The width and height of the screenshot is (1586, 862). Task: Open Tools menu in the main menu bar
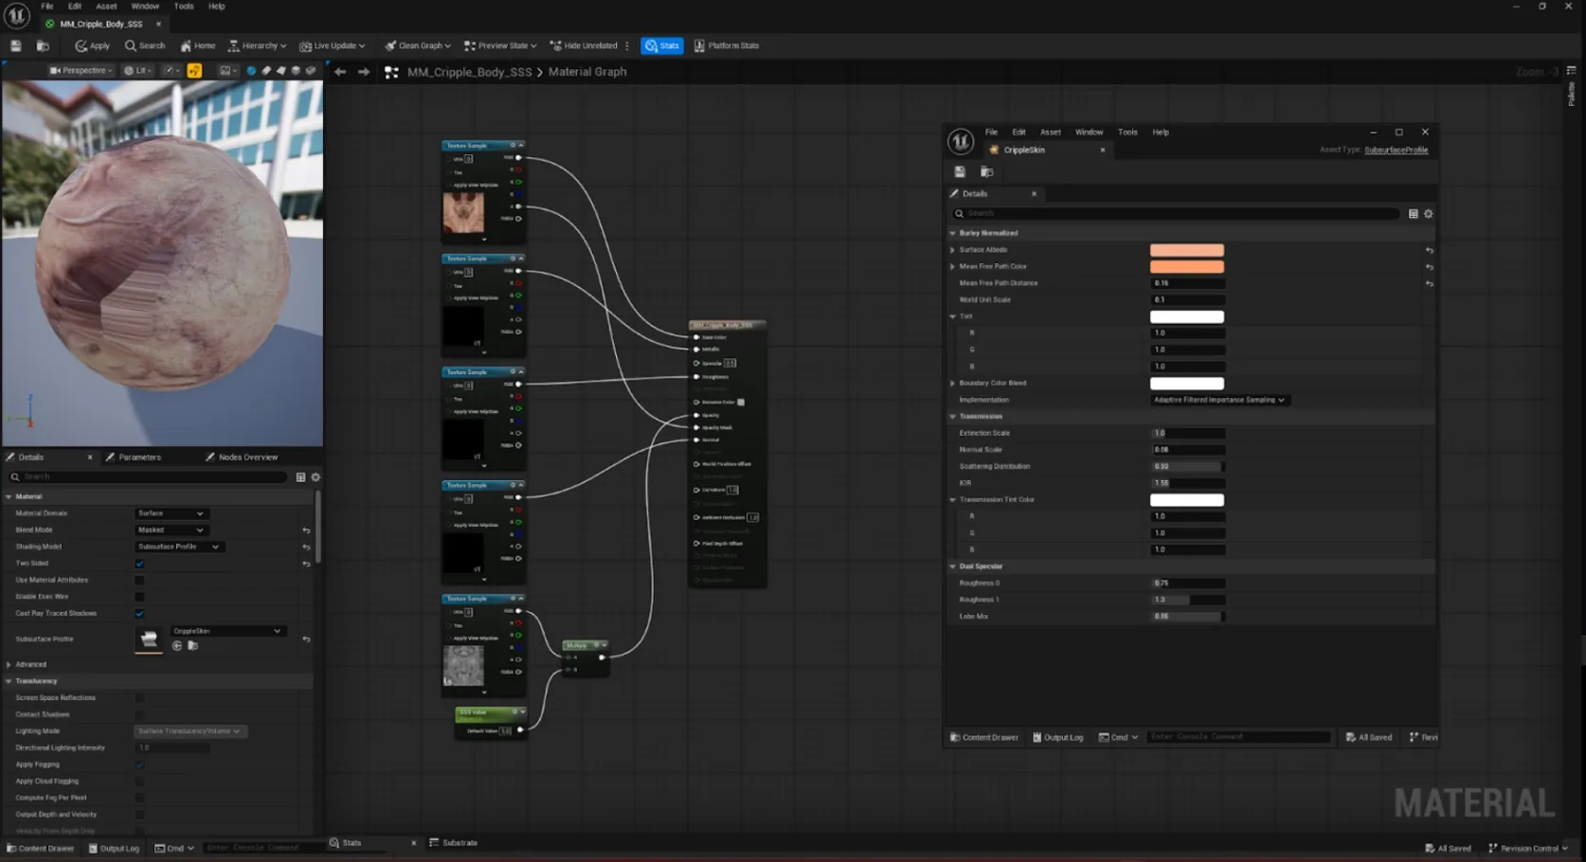[x=184, y=6]
